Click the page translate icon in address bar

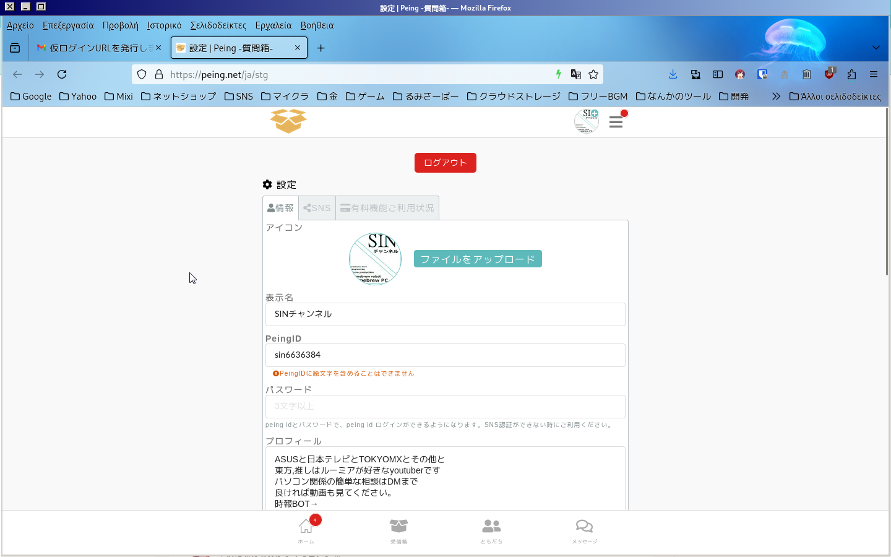pyautogui.click(x=576, y=74)
